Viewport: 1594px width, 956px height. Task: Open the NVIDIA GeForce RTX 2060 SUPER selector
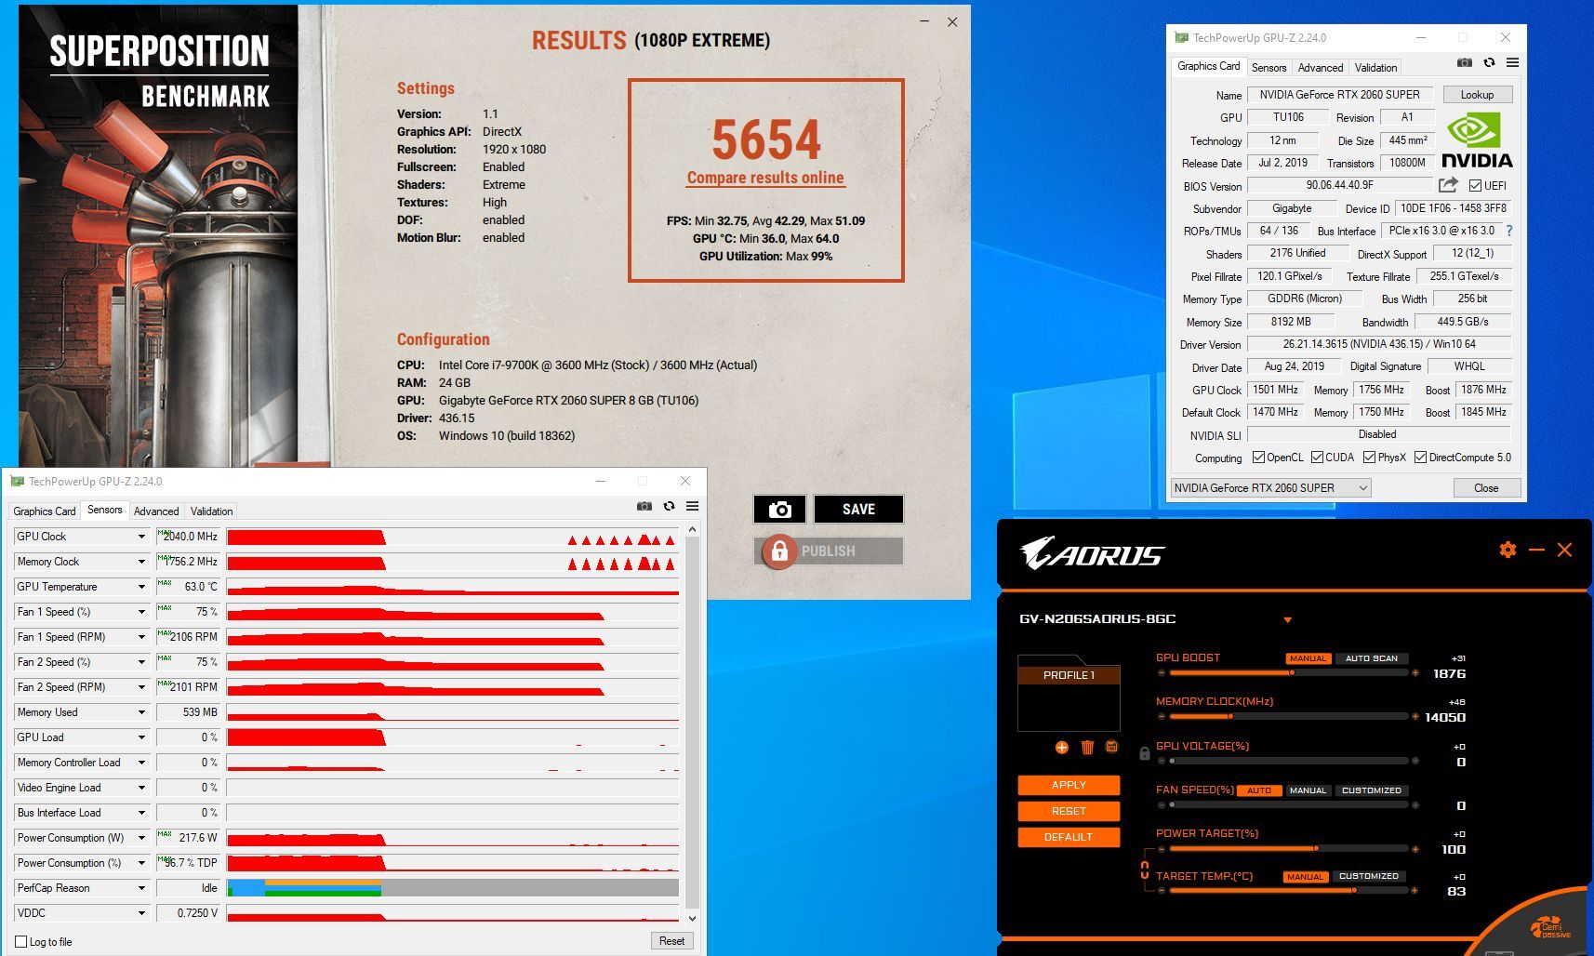(1270, 487)
